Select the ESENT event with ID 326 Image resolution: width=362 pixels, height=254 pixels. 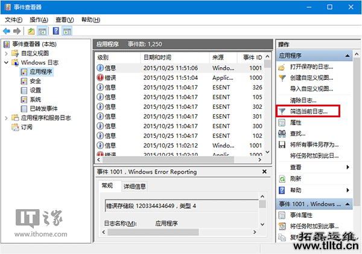179,88
